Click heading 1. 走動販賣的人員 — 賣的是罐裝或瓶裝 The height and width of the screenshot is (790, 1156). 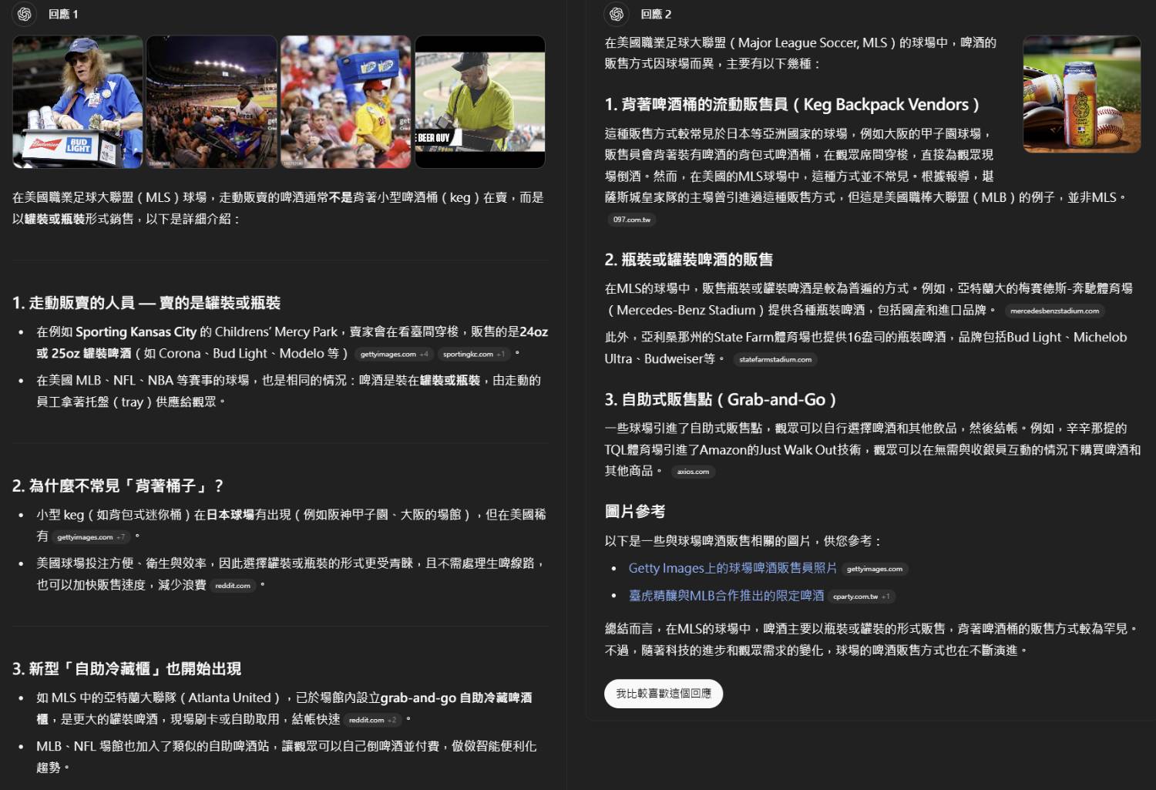click(x=146, y=303)
